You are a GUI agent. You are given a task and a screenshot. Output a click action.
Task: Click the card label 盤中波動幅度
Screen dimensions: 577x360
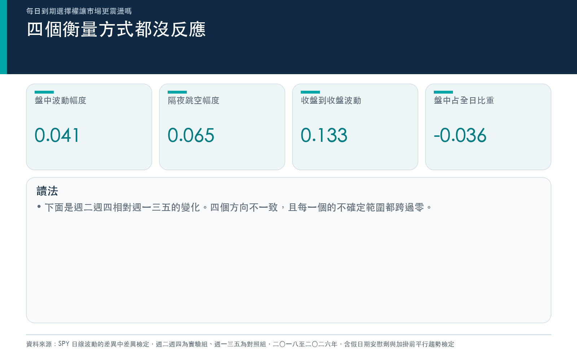click(x=61, y=100)
